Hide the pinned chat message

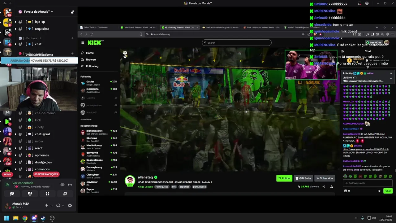[391, 73]
